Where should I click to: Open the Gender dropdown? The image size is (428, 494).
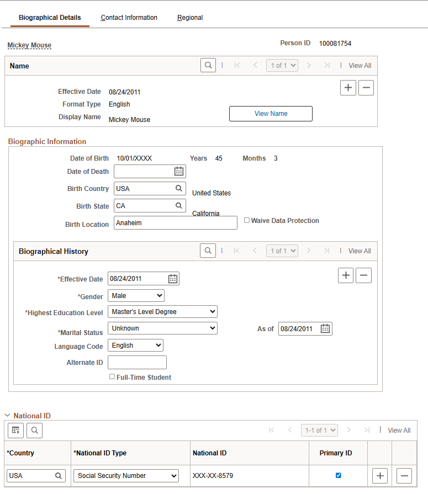tap(136, 296)
